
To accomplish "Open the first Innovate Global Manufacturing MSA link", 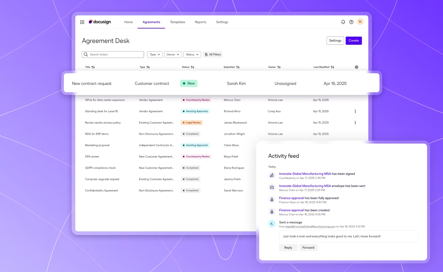I will (x=305, y=174).
